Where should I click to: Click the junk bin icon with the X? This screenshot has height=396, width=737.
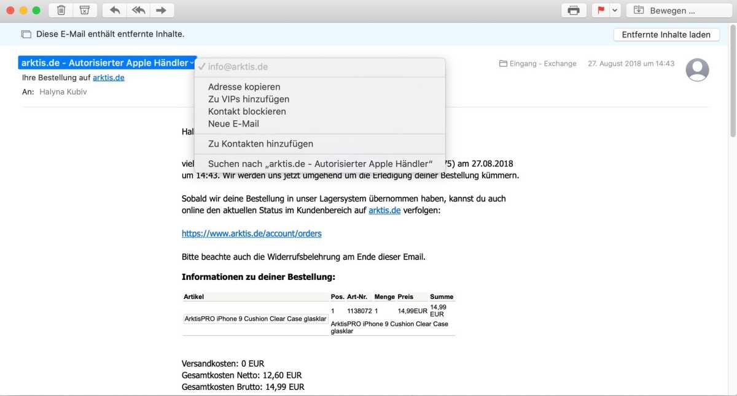(x=84, y=10)
